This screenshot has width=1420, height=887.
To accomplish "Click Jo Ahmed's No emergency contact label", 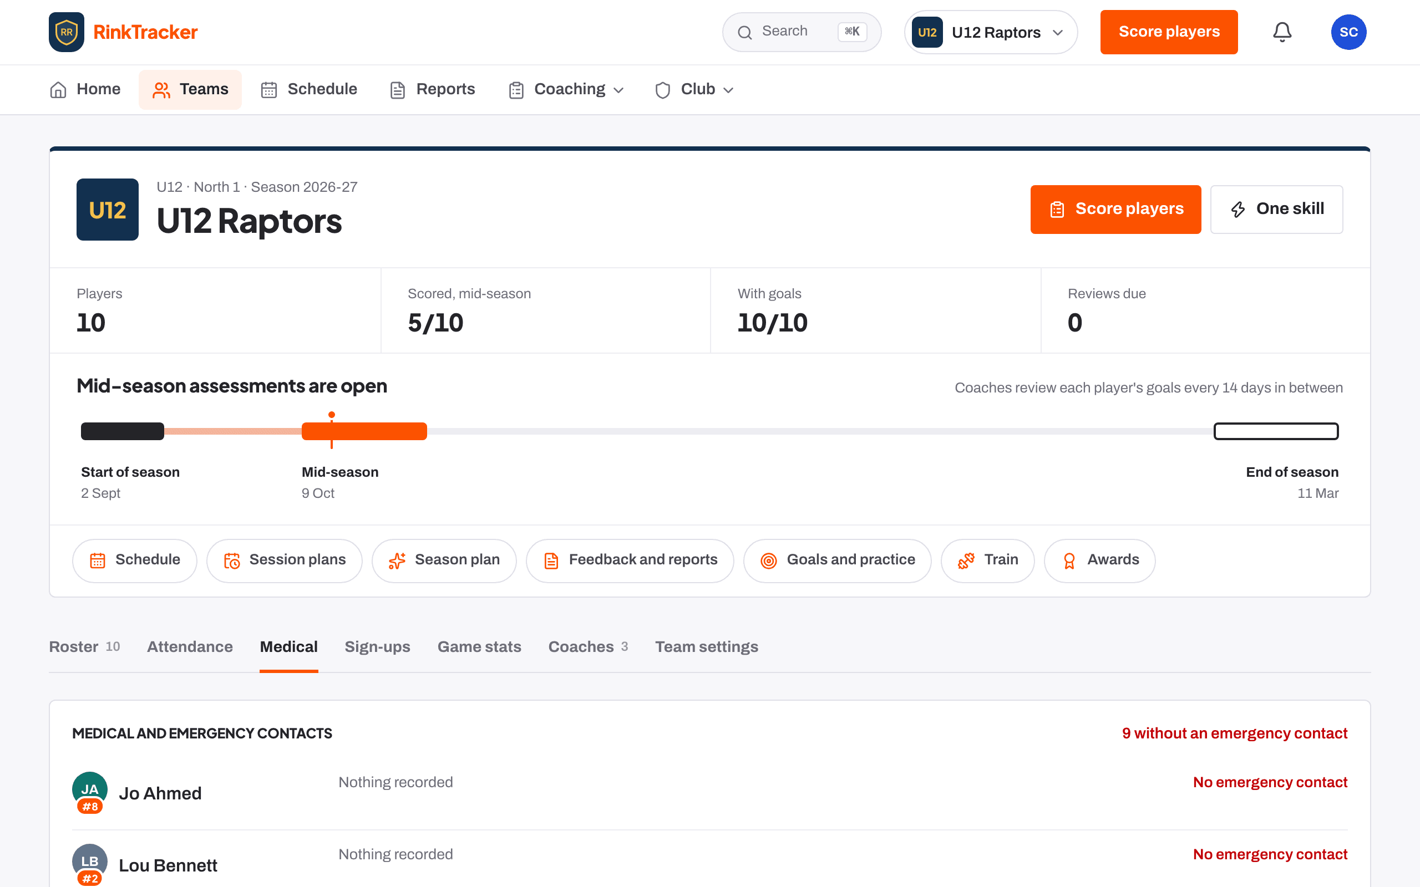I will (x=1270, y=782).
